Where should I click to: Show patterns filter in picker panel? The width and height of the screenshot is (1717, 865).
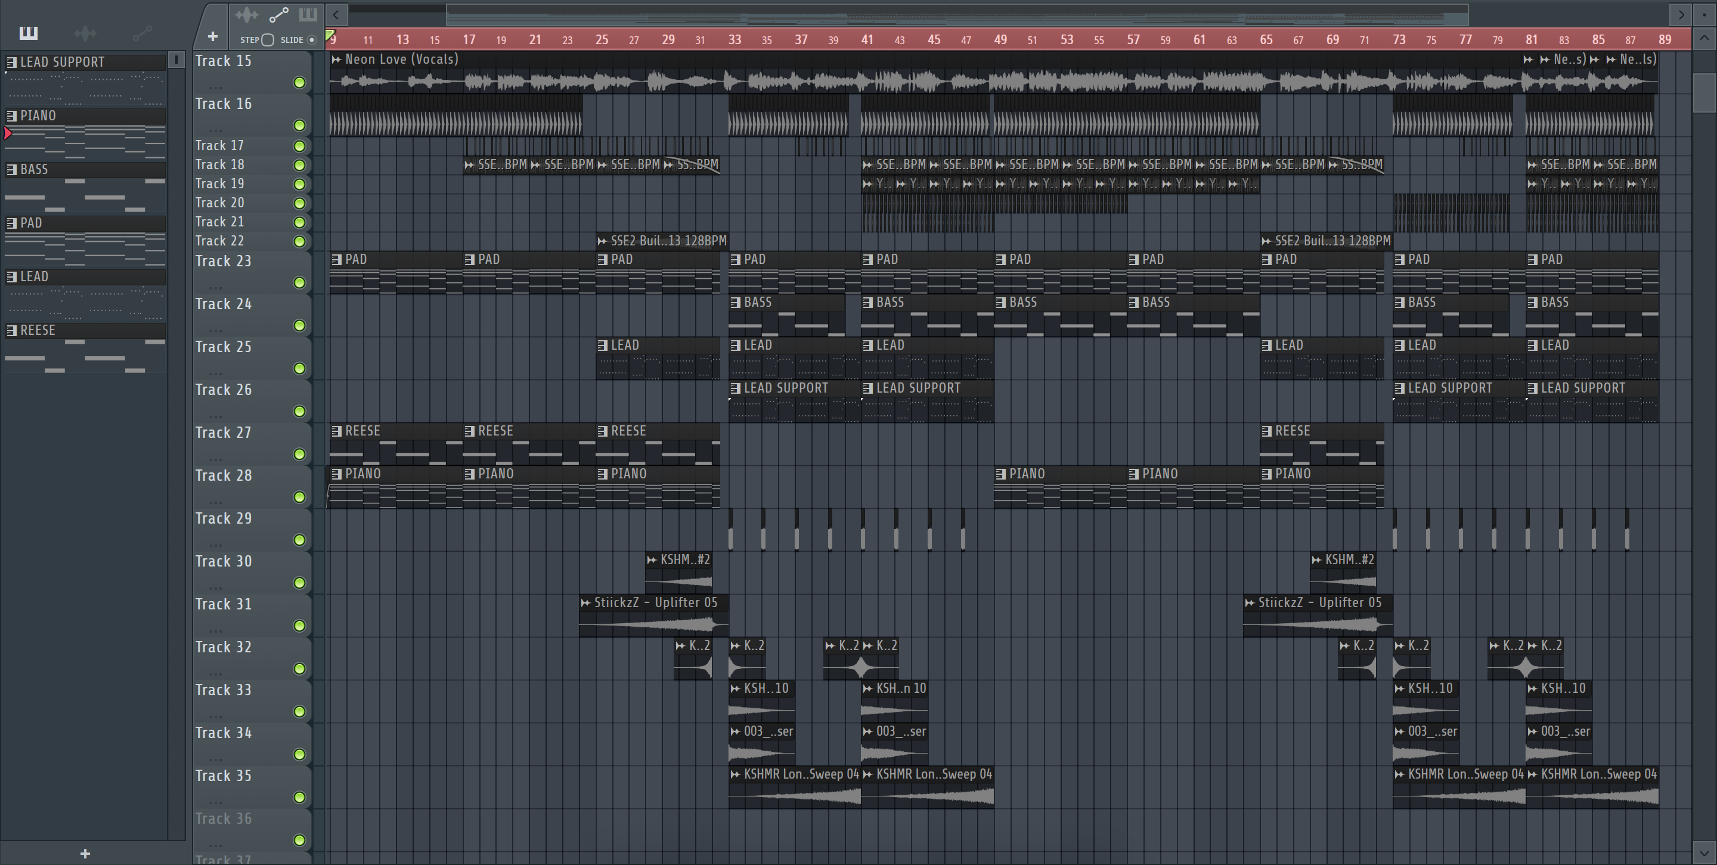click(28, 33)
